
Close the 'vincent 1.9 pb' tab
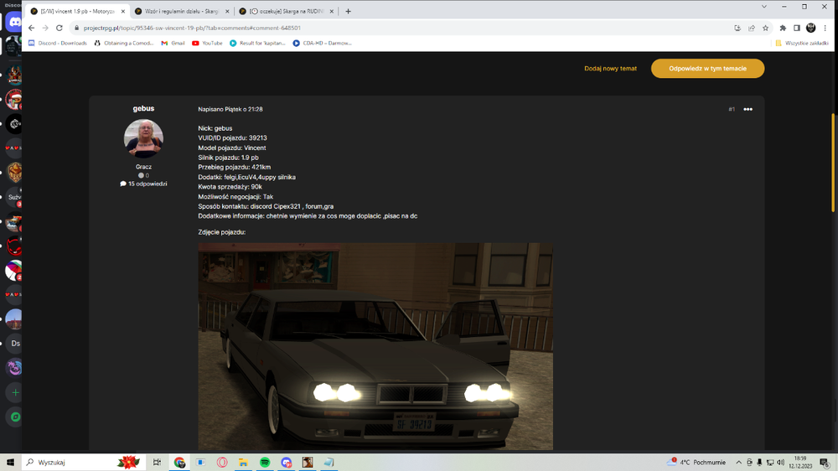[x=123, y=11]
